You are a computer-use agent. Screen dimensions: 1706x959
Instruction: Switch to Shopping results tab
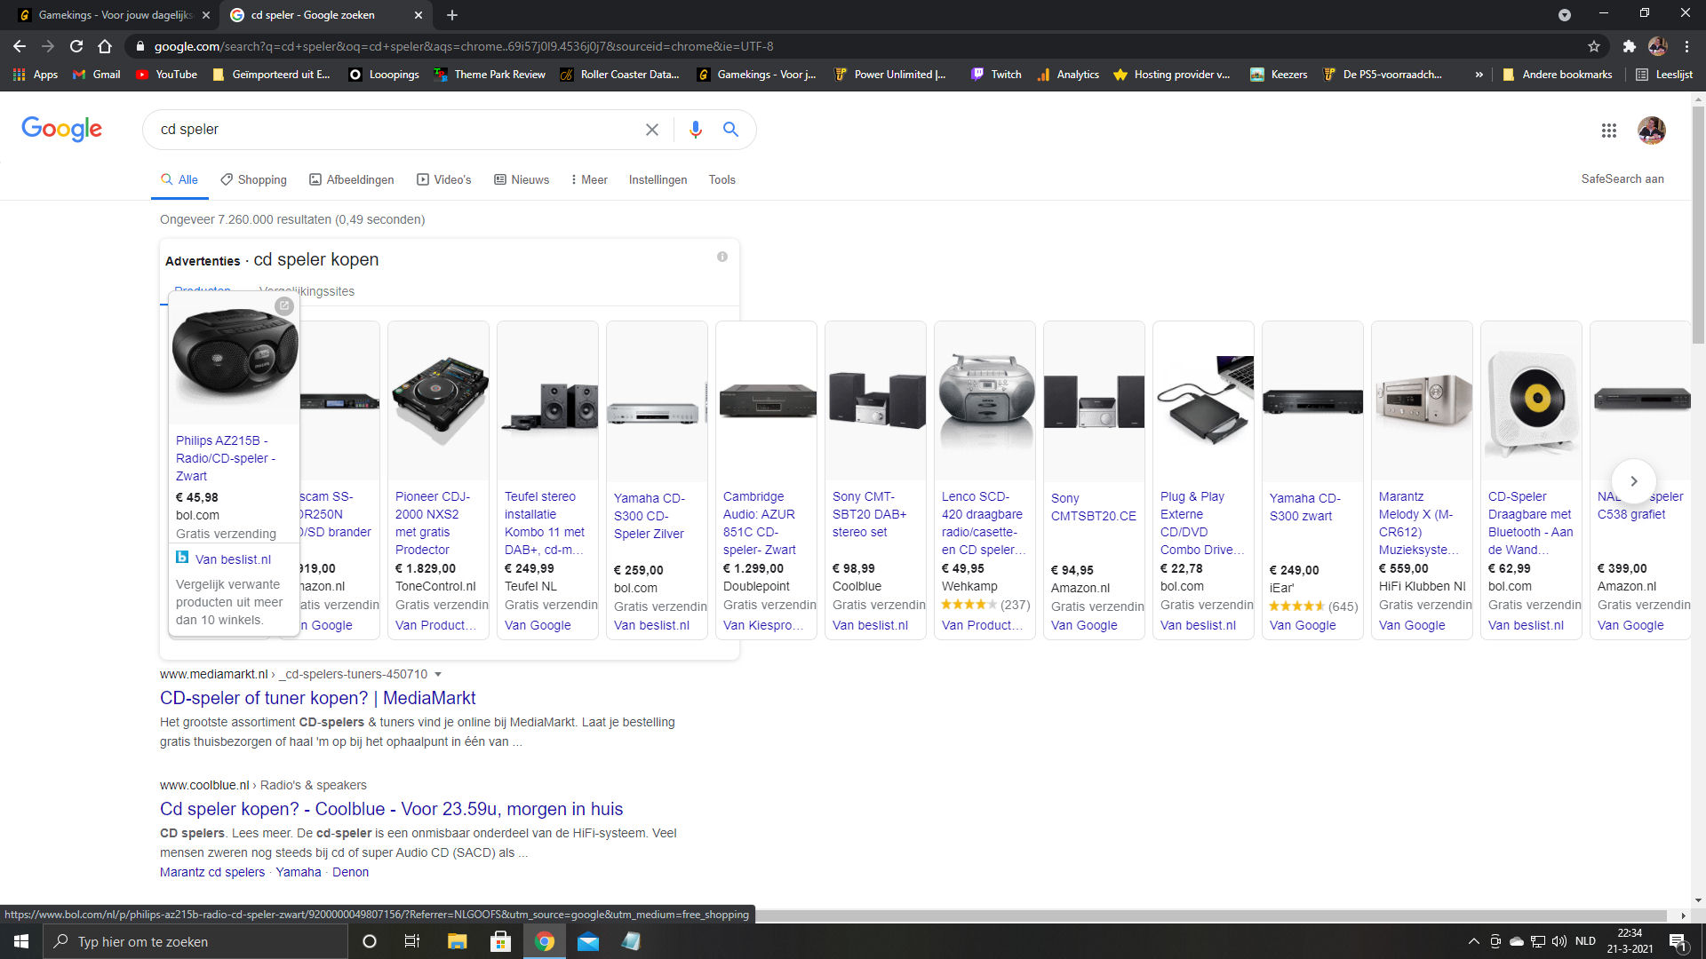click(x=253, y=179)
